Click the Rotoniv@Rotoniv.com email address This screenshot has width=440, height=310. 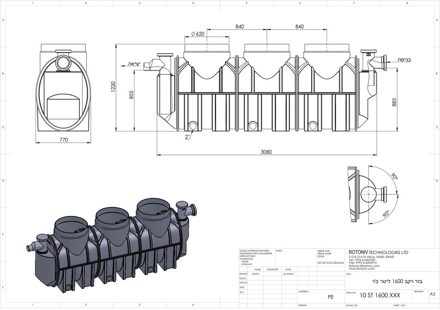pyautogui.click(x=364, y=266)
